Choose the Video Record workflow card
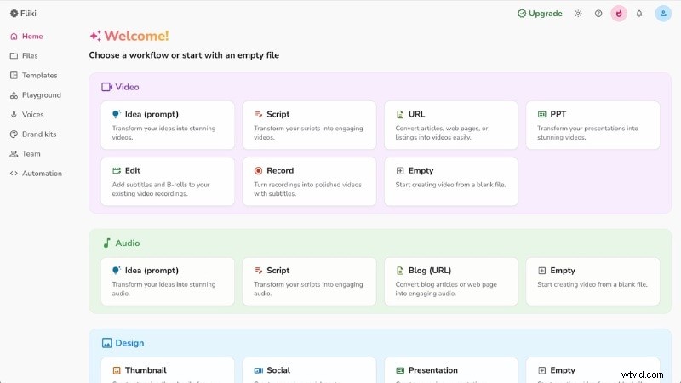The image size is (681, 383). click(309, 180)
